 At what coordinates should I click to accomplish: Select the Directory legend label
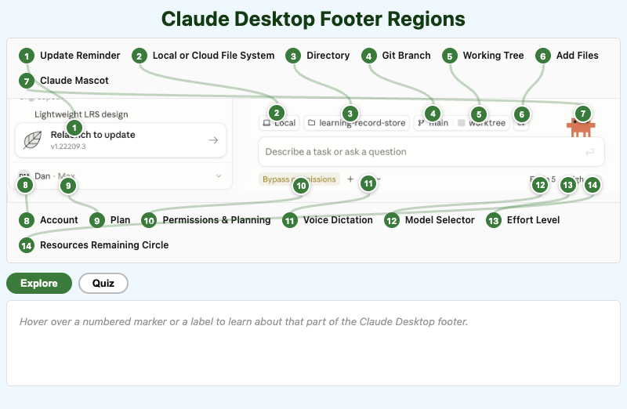328,56
